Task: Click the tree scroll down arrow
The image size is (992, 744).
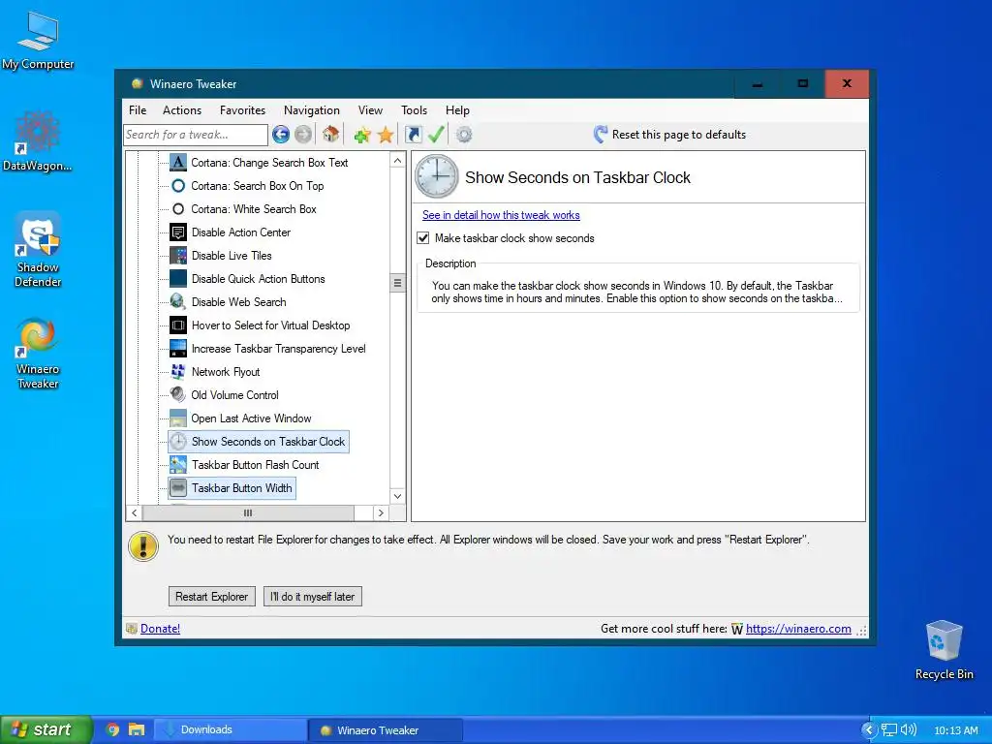Action: click(x=397, y=496)
